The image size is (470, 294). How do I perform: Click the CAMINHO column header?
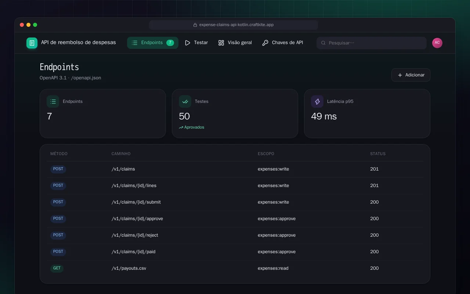point(121,154)
